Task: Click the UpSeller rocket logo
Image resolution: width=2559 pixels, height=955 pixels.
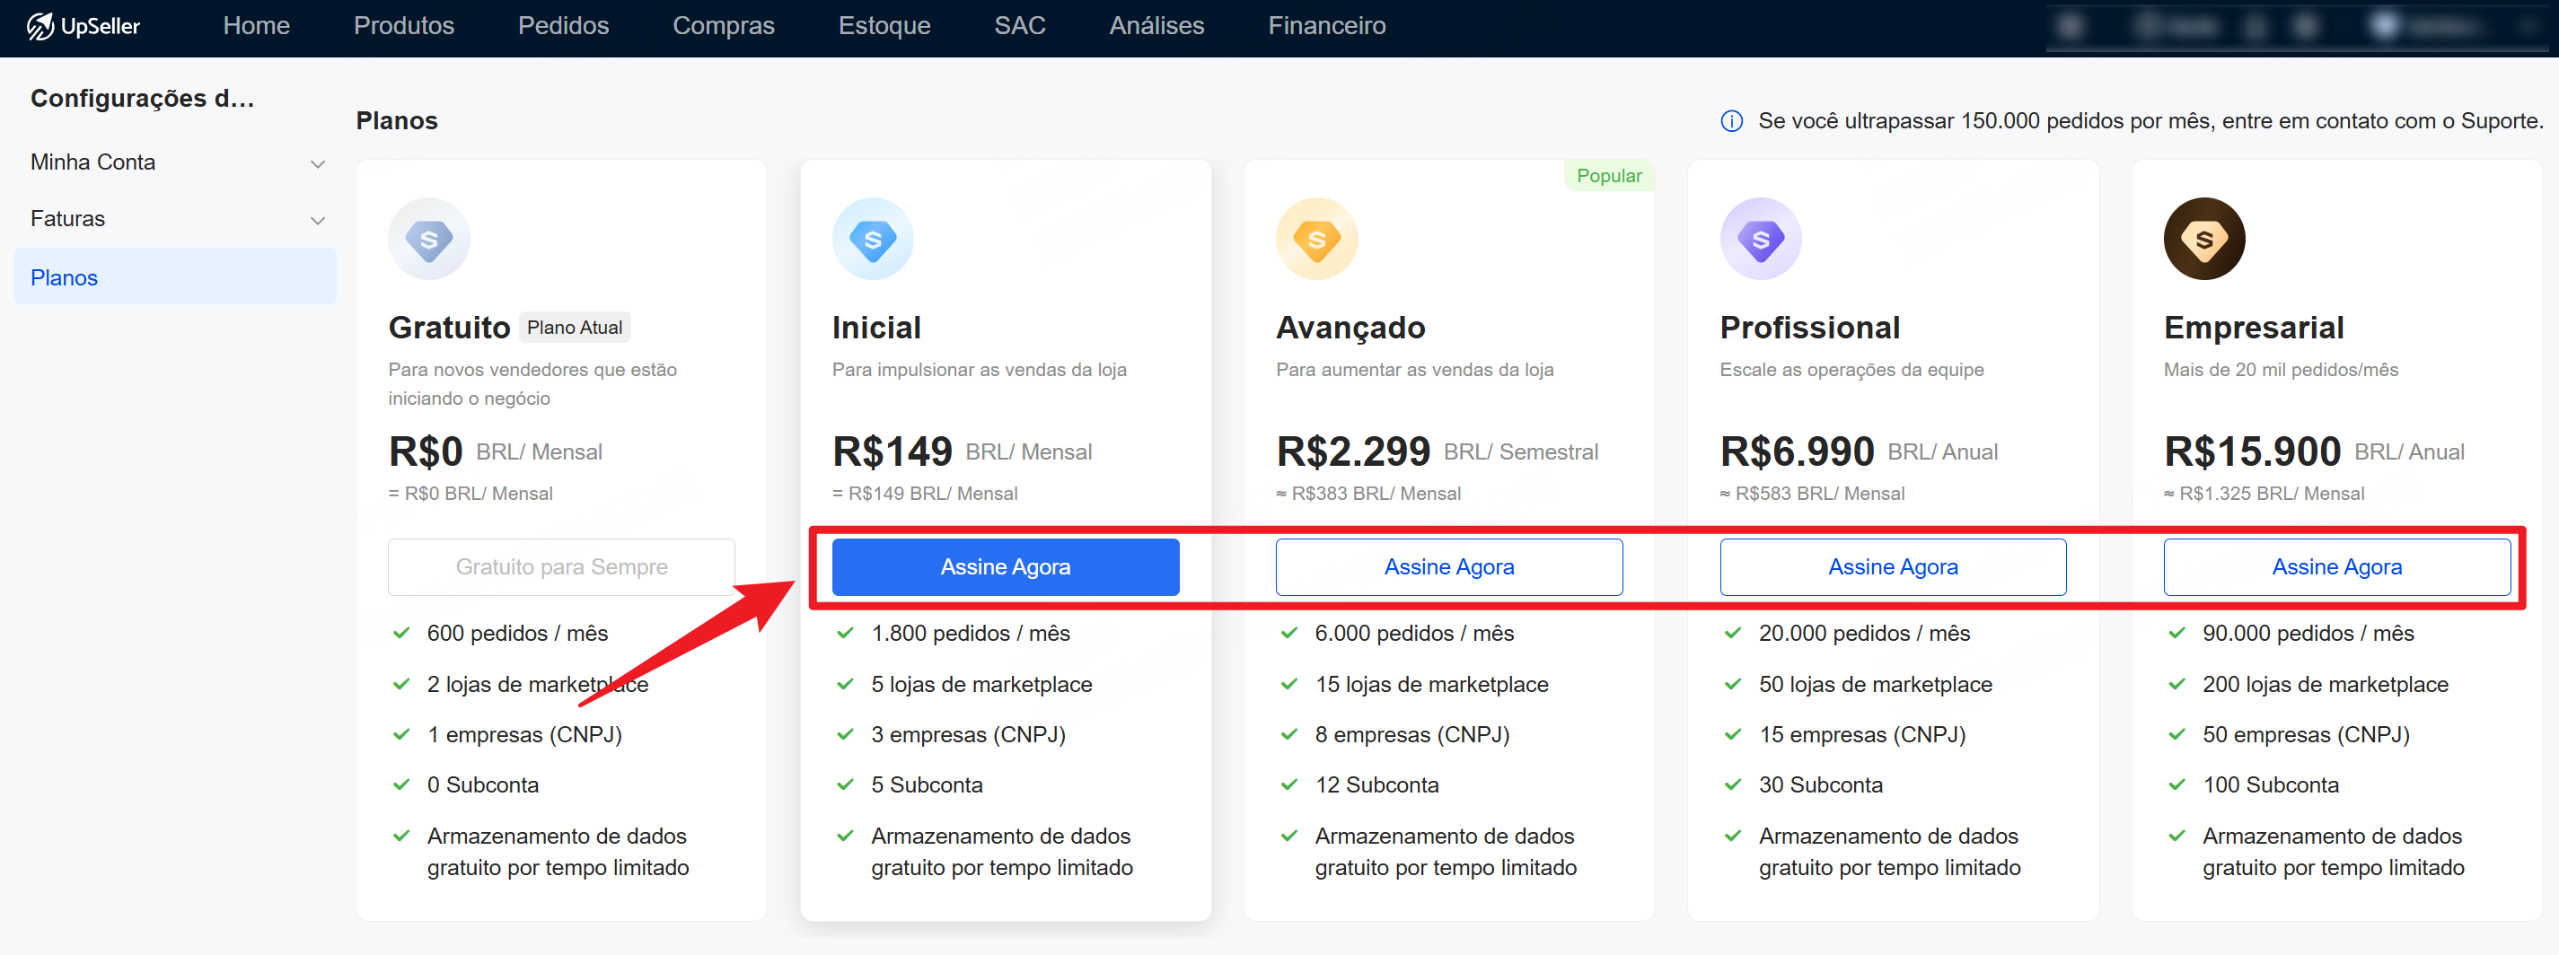Action: [x=40, y=26]
